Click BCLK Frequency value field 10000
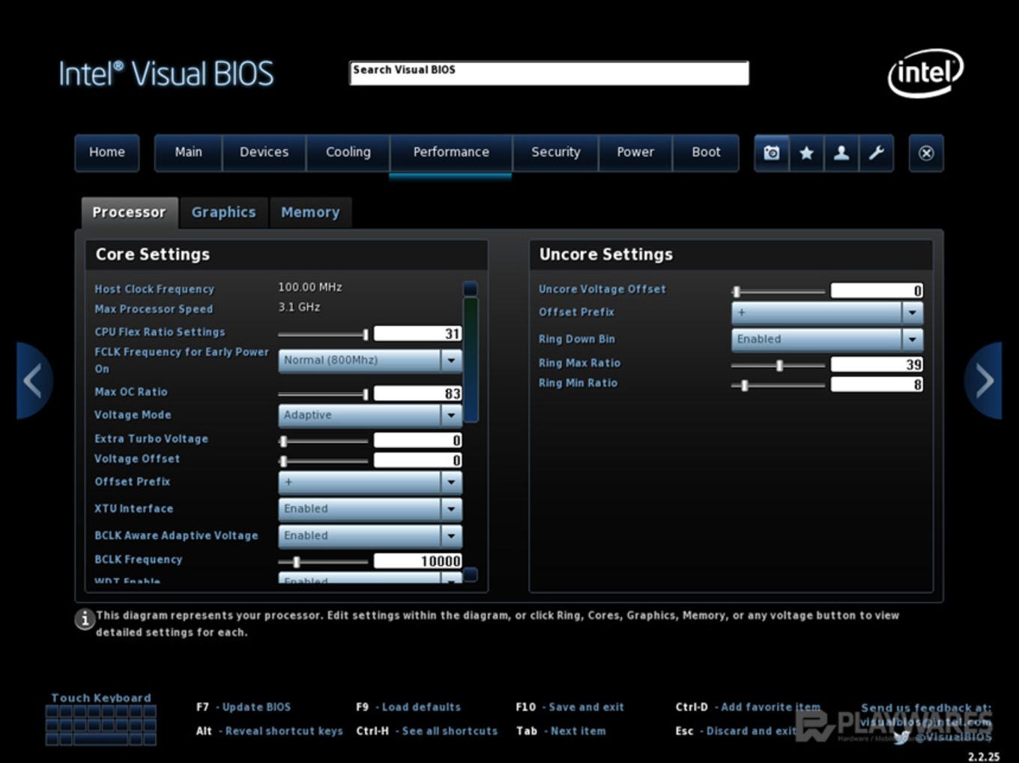The width and height of the screenshot is (1019, 763). [x=418, y=561]
